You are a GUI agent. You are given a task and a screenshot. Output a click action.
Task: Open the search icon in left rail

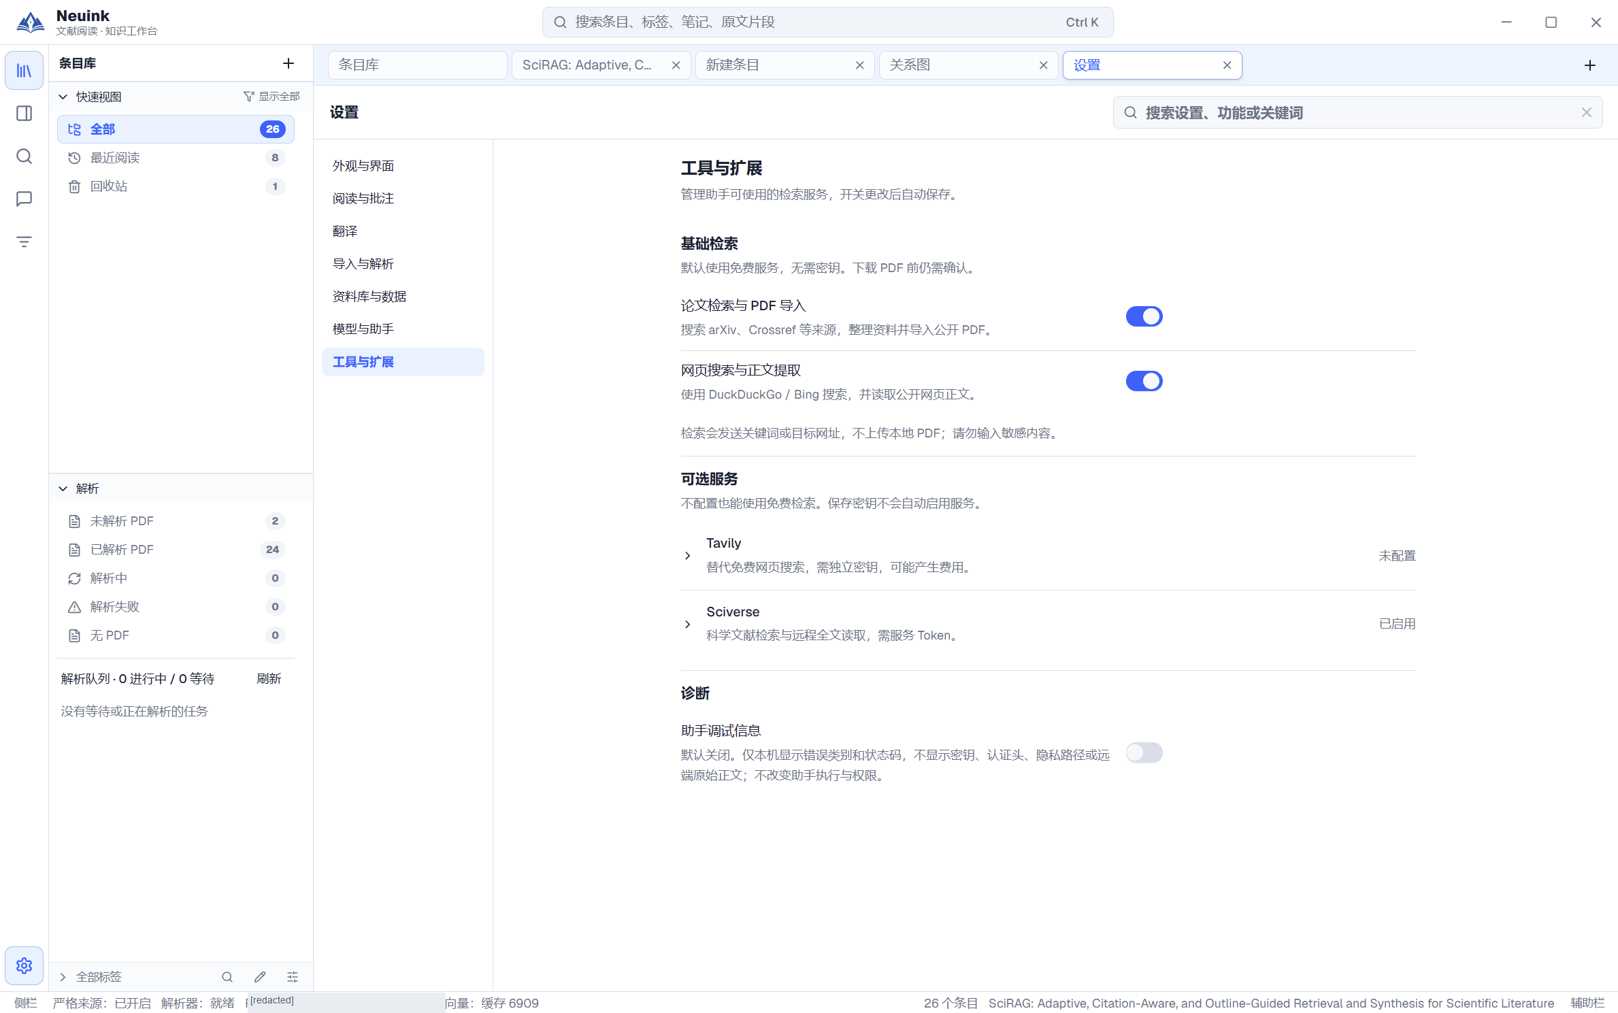[24, 156]
